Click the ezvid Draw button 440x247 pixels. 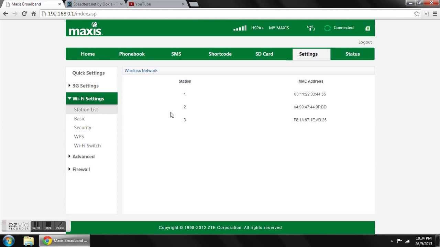(60, 226)
